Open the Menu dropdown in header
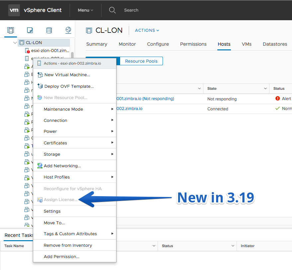The width and height of the screenshot is (292, 270). point(85,10)
